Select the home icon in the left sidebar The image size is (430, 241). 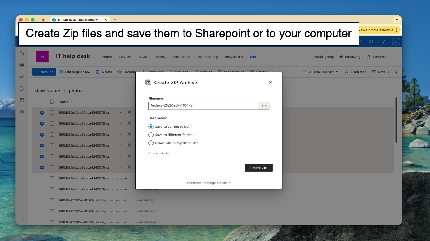pyautogui.click(x=21, y=53)
